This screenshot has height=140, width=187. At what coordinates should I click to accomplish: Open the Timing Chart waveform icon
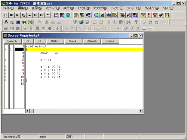pyautogui.click(x=12, y=22)
